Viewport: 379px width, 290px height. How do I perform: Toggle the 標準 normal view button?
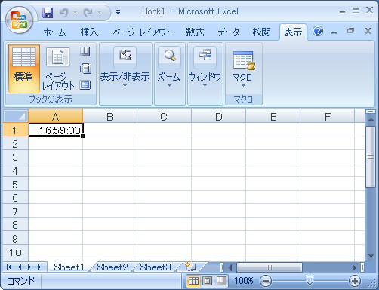(x=23, y=69)
